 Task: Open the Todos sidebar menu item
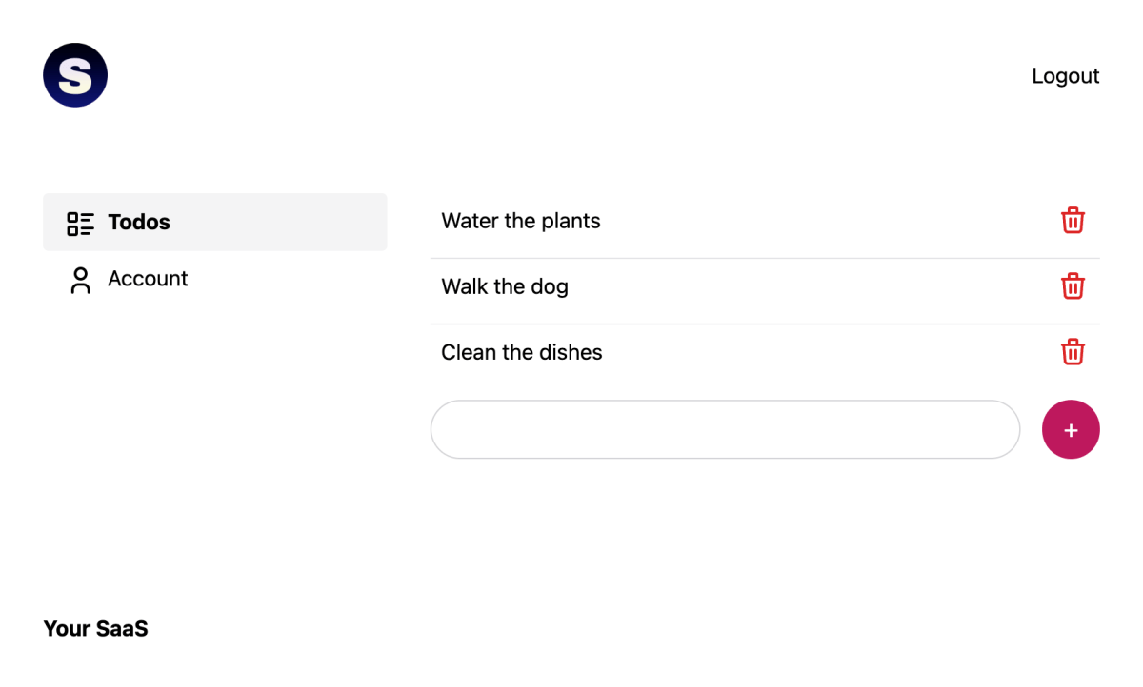pyautogui.click(x=139, y=223)
